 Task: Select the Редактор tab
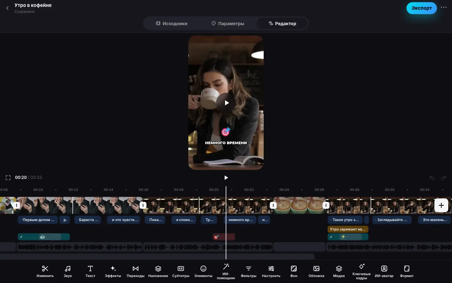[282, 24]
